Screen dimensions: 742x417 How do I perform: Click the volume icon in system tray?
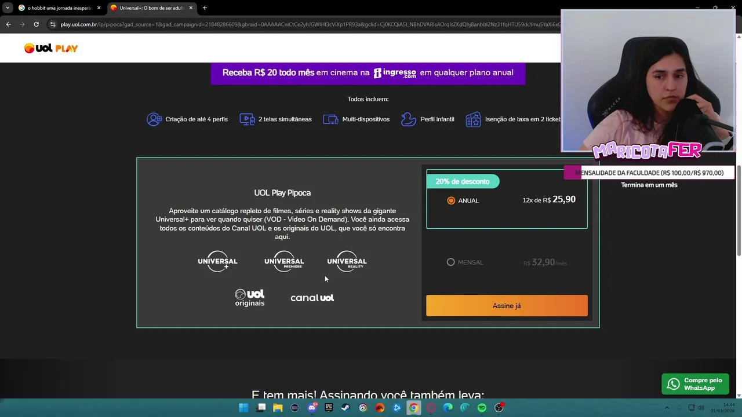click(x=701, y=408)
